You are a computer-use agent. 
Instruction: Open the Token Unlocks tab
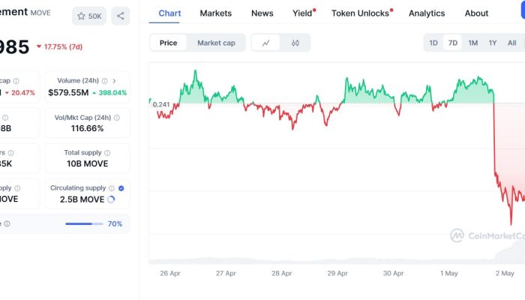click(x=361, y=13)
